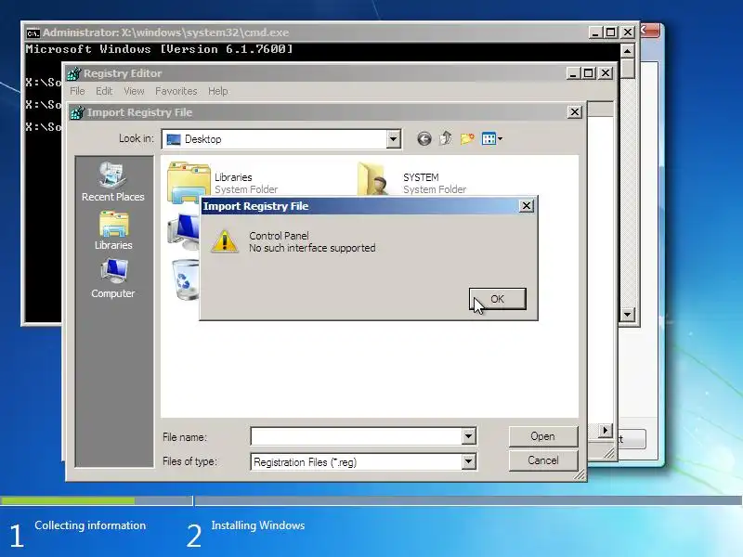Expand the File name dropdown arrow
The height and width of the screenshot is (557, 743).
point(469,436)
